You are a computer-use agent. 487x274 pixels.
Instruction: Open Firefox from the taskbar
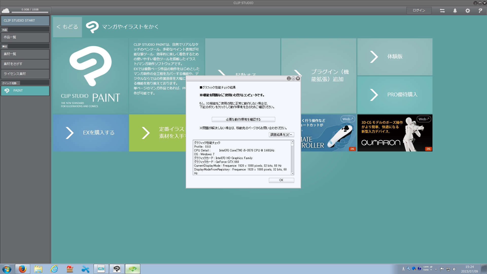(22, 269)
